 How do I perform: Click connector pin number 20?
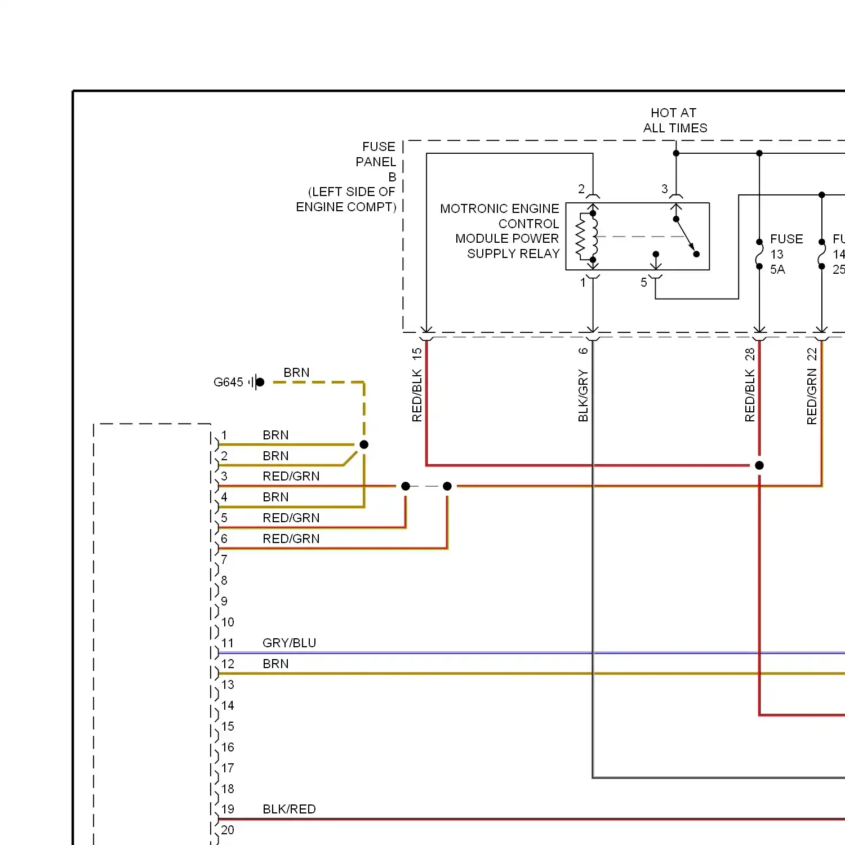(x=228, y=830)
